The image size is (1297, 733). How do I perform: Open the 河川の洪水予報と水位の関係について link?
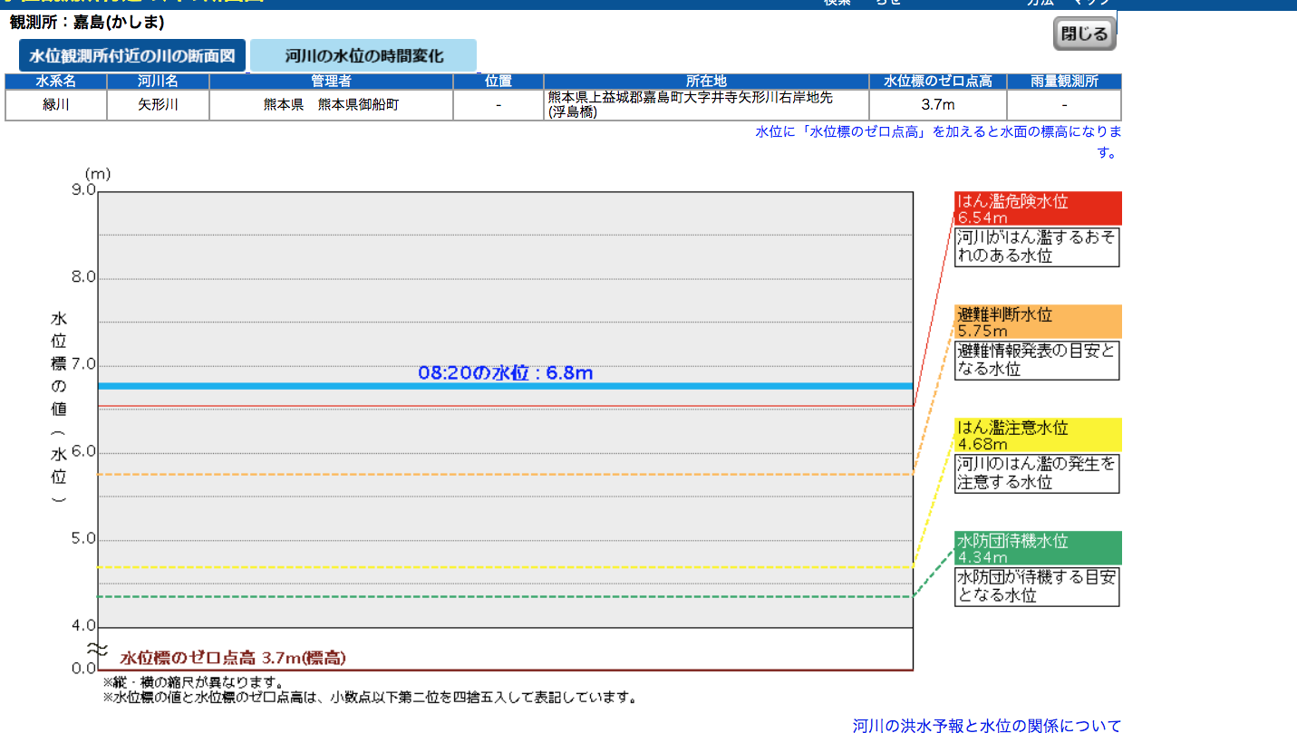click(986, 725)
